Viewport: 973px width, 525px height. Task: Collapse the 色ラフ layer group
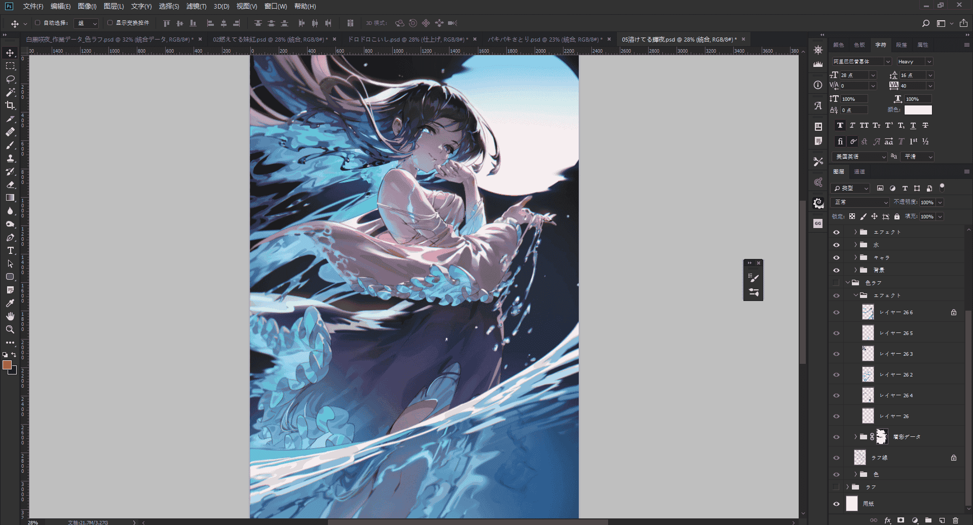pyautogui.click(x=847, y=283)
